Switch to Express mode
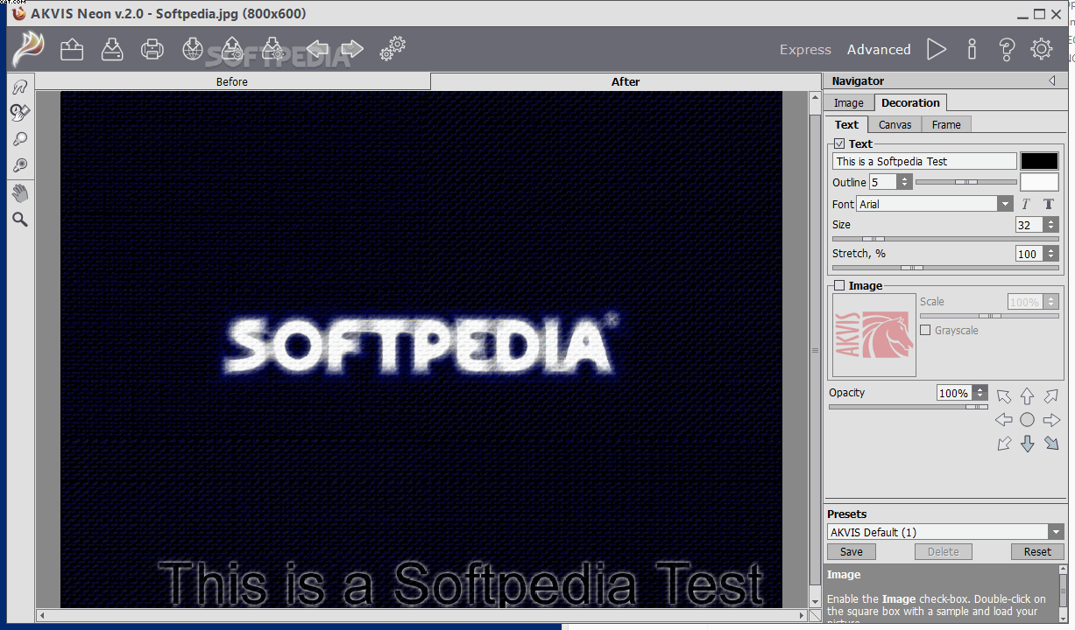 coord(805,50)
